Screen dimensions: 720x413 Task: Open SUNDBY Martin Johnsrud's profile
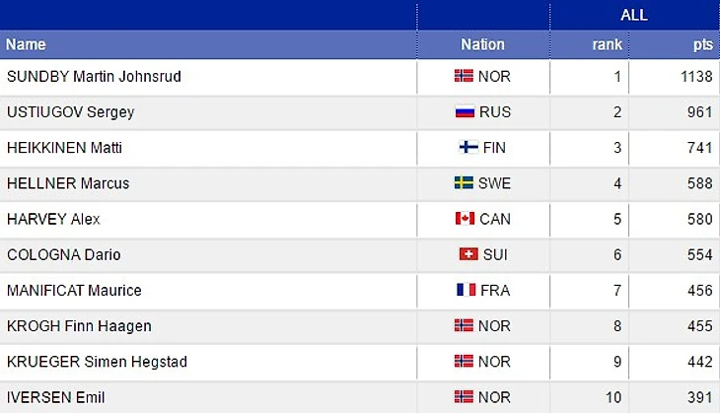94,76
